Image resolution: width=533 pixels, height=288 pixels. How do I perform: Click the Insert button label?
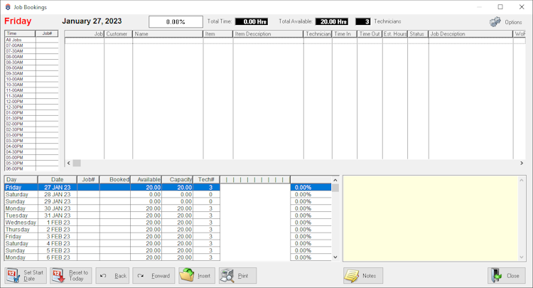(204, 276)
